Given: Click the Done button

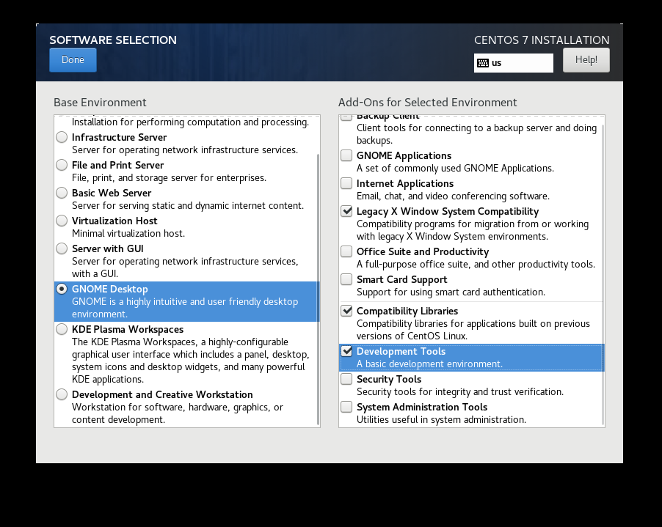Looking at the screenshot, I should (x=73, y=60).
